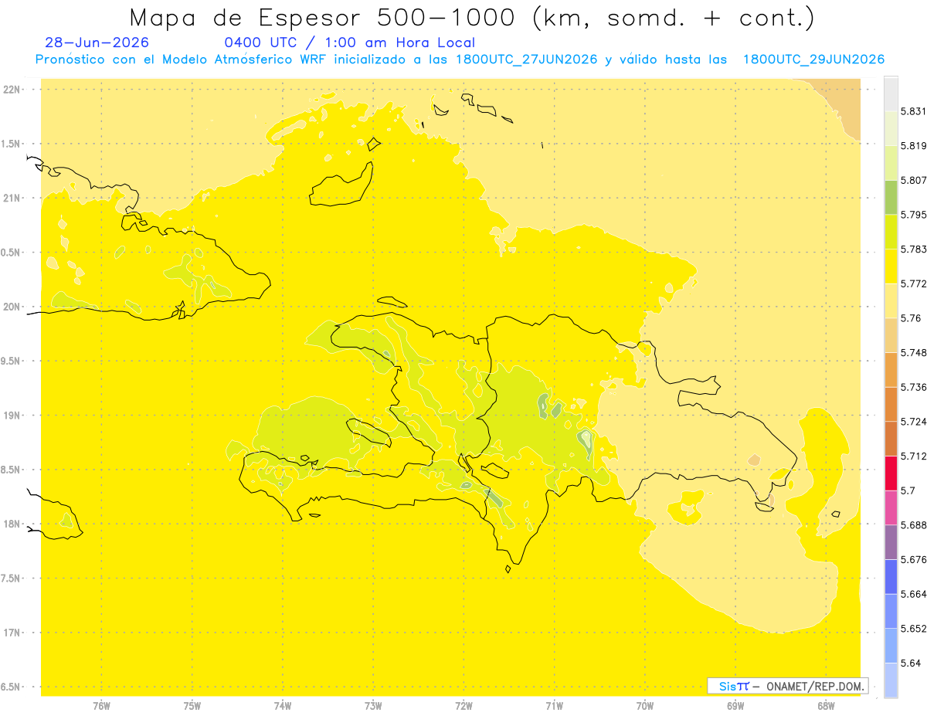Click the colorbar value 5.819
Screen dimensions: 927x716
tap(913, 145)
